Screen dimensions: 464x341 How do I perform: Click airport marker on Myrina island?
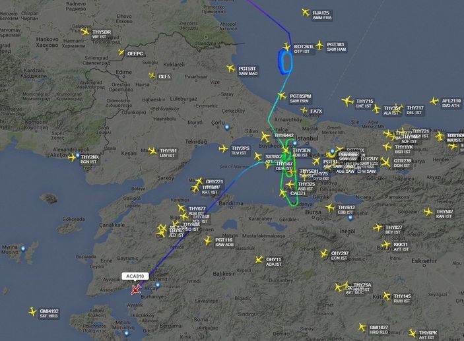[23, 249]
